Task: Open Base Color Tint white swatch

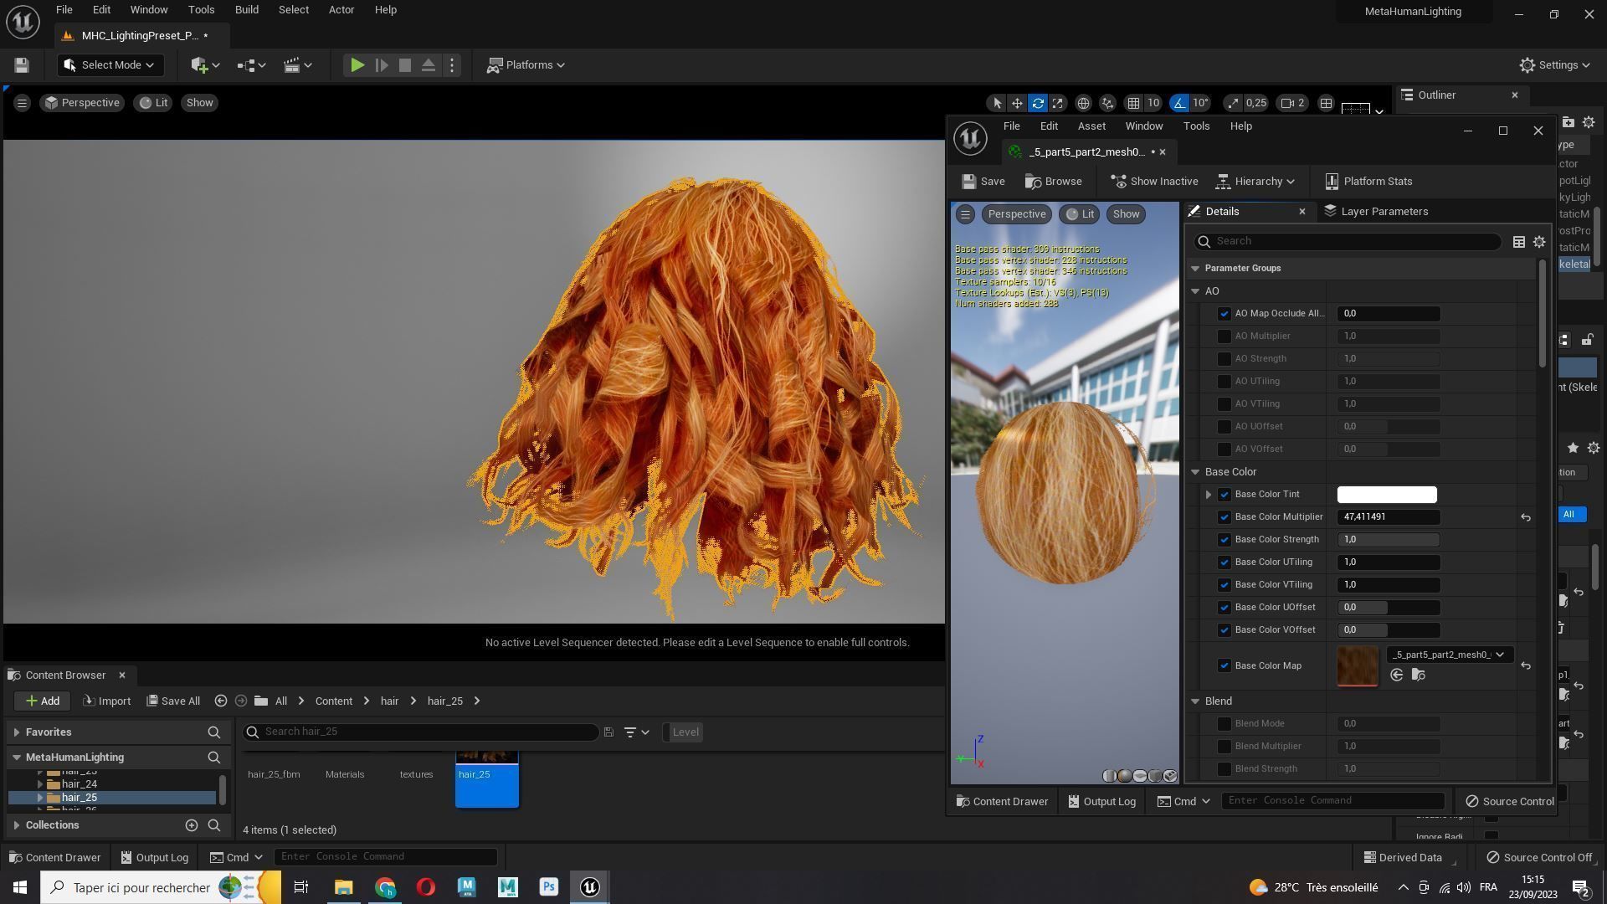Action: (x=1387, y=495)
